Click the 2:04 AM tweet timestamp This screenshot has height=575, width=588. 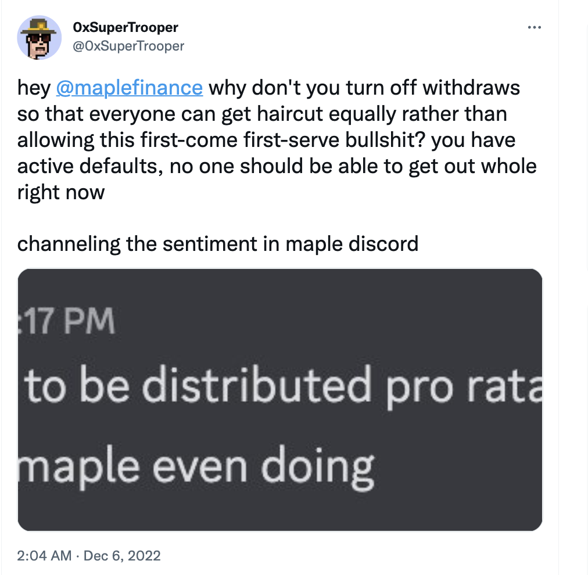44,556
